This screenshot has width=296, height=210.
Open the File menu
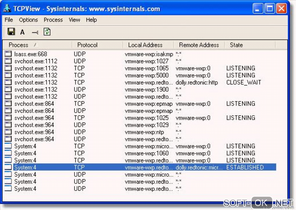(9, 20)
